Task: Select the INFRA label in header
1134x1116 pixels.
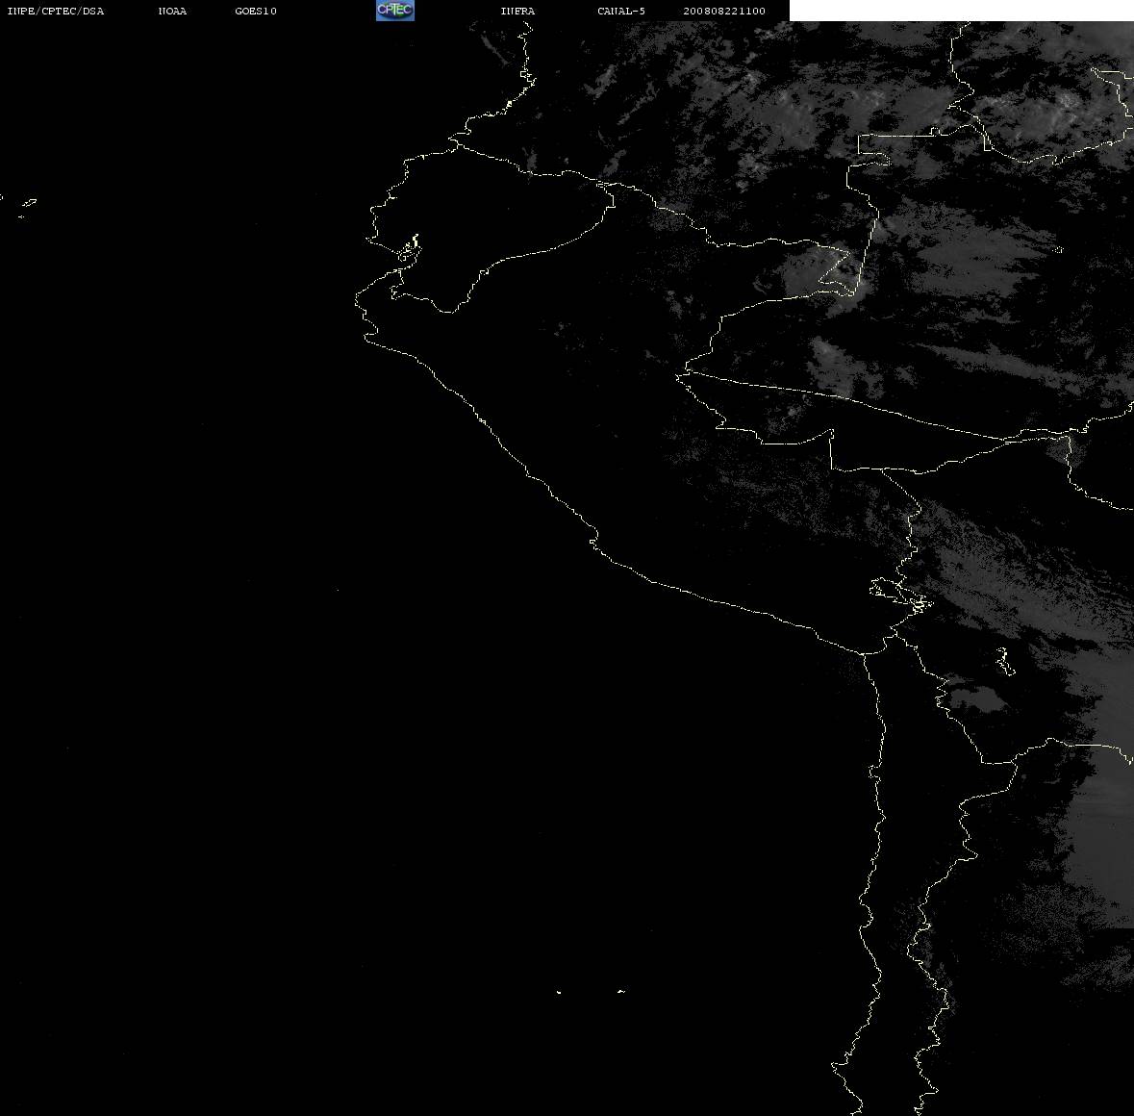Action: tap(517, 11)
